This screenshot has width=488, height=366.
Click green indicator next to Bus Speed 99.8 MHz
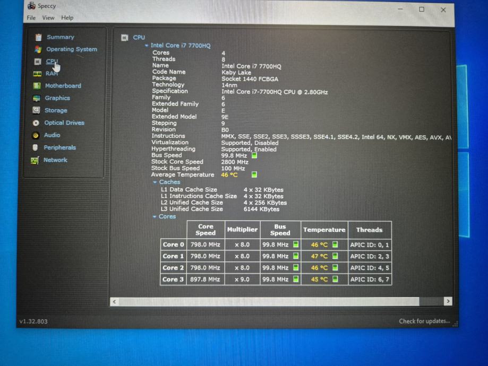254,155
